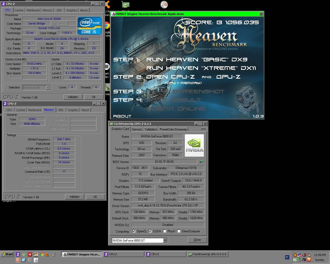This screenshot has height=264, width=330.
Task: Launch Firefox from quick launch bar
Action: tap(48, 254)
